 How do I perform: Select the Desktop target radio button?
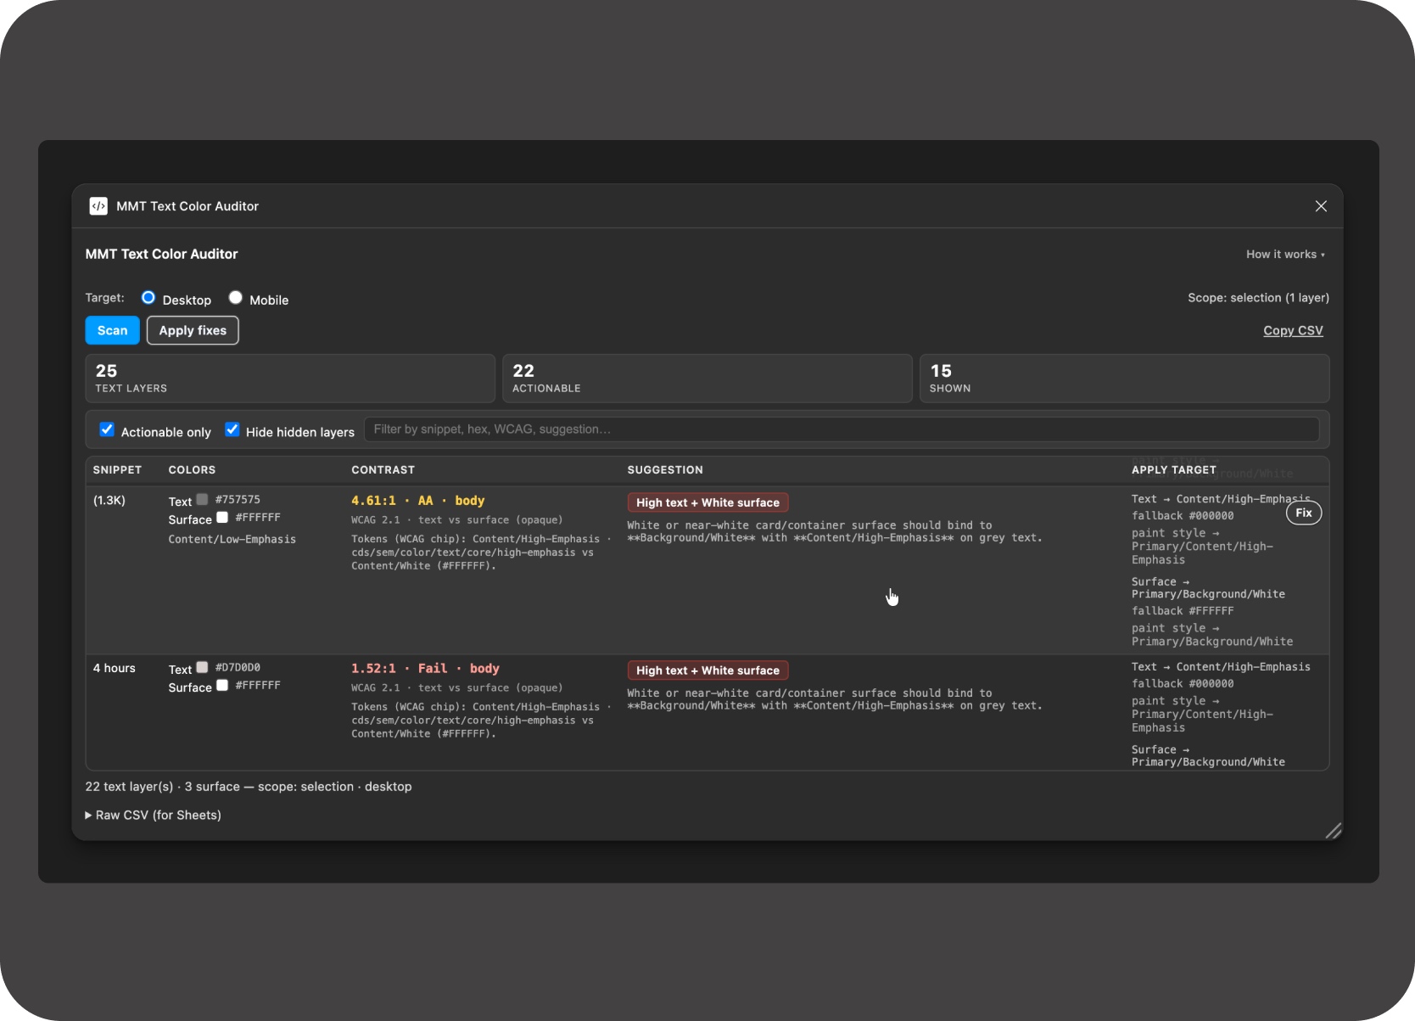pos(148,298)
